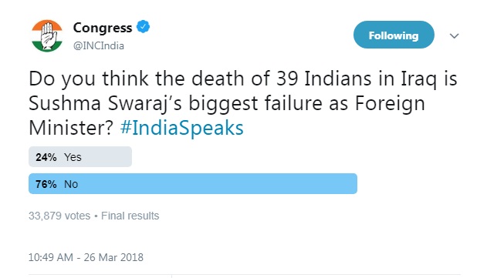Click the Following button
The height and width of the screenshot is (278, 487).
click(x=394, y=35)
